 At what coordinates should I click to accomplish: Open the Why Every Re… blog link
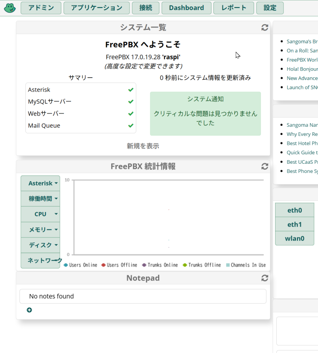click(x=302, y=134)
